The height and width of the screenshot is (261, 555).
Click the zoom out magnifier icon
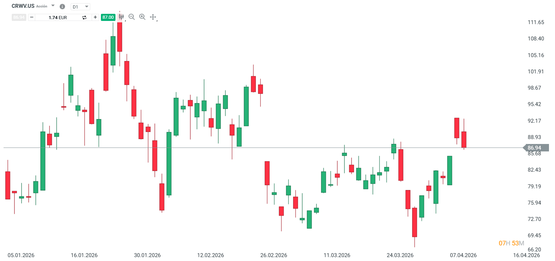[x=131, y=17]
